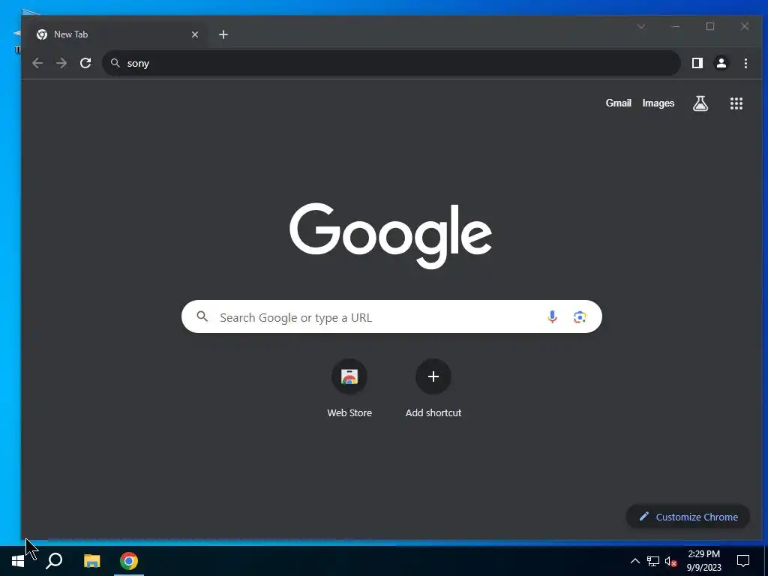The width and height of the screenshot is (768, 576).
Task: Go back using Chrome's back arrow
Action: (37, 63)
